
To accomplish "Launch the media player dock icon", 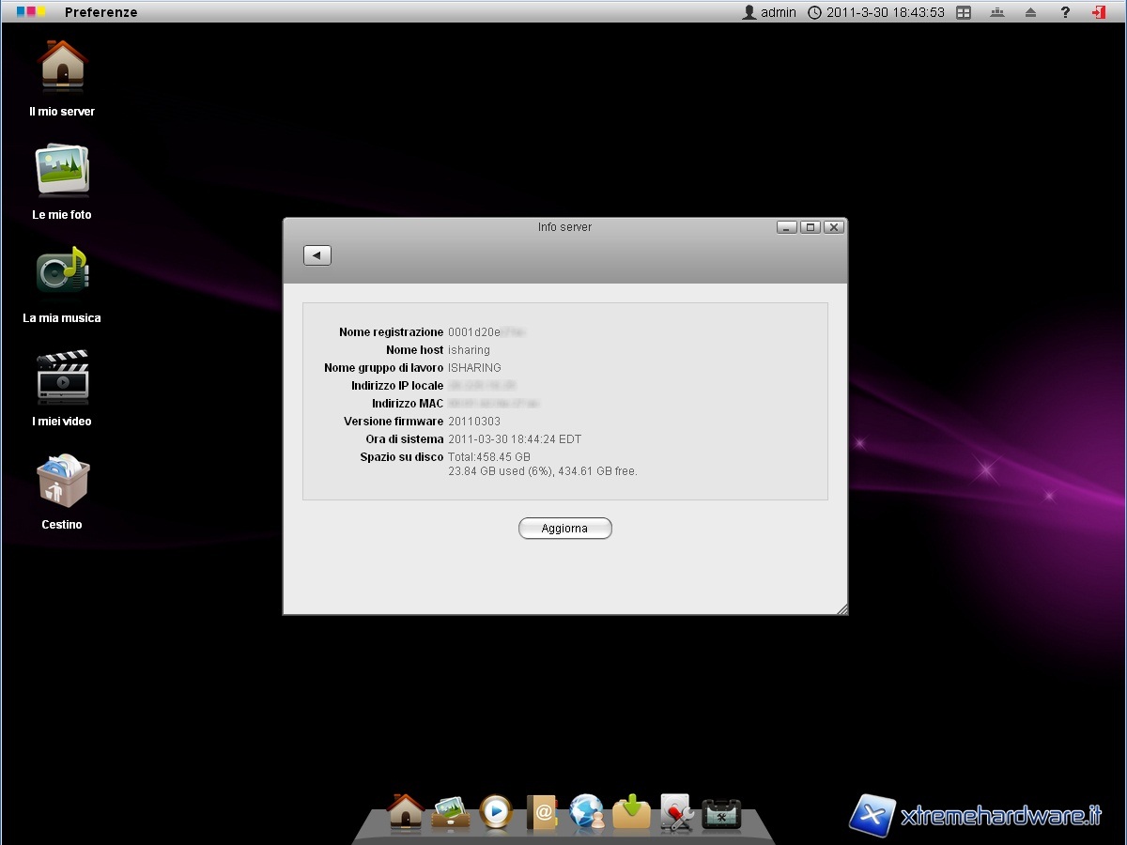I will [496, 811].
